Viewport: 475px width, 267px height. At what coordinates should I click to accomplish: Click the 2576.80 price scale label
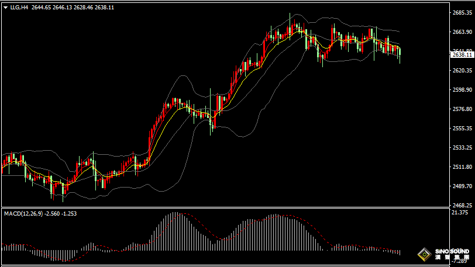pyautogui.click(x=462, y=109)
